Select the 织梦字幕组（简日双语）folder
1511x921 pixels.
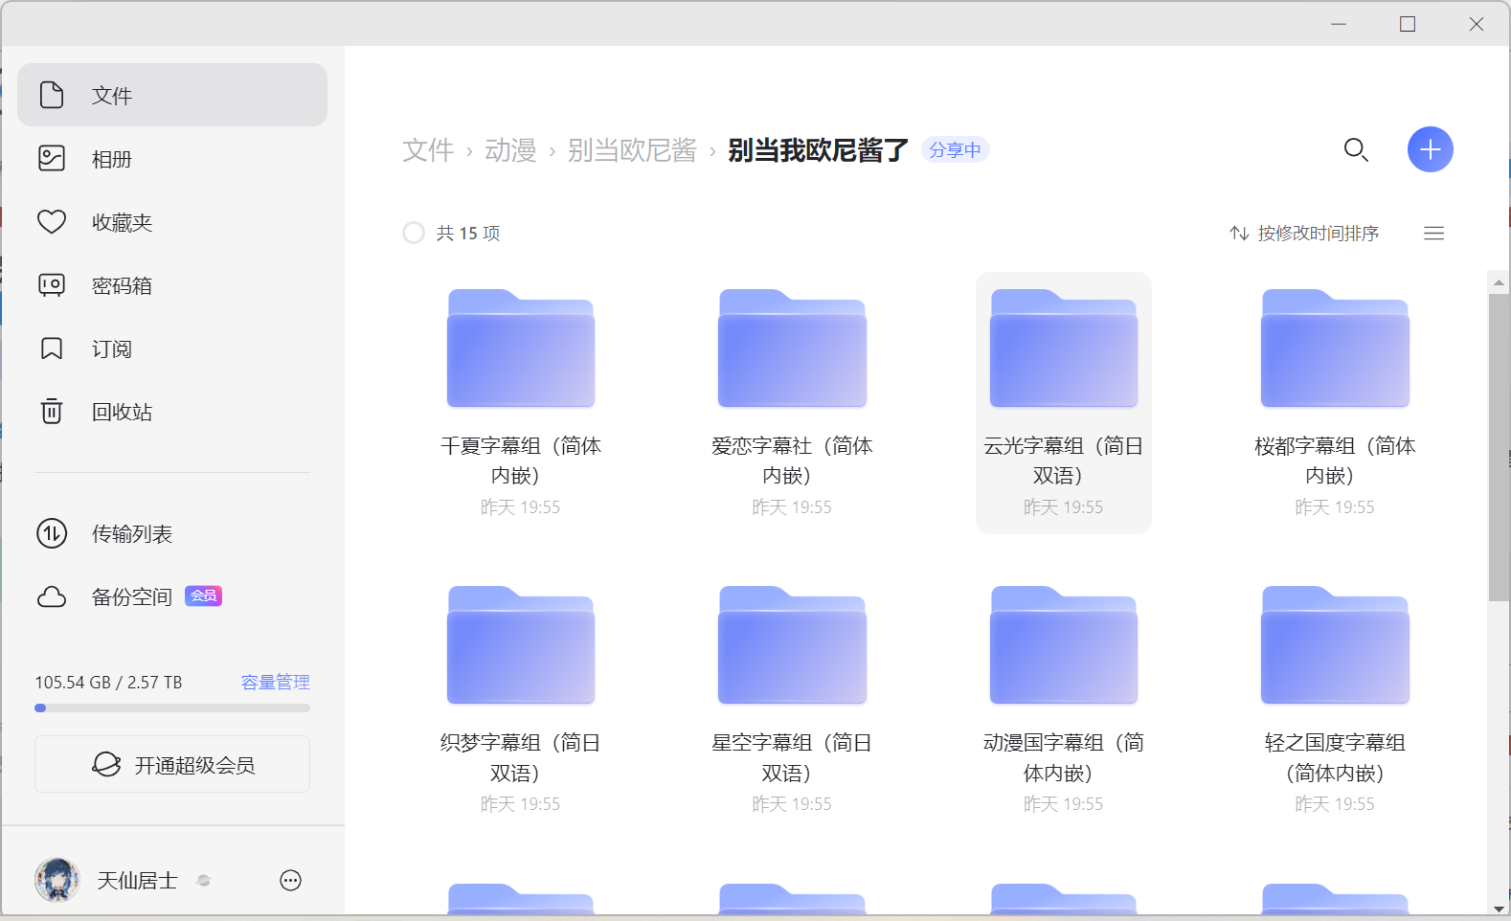[520, 699]
